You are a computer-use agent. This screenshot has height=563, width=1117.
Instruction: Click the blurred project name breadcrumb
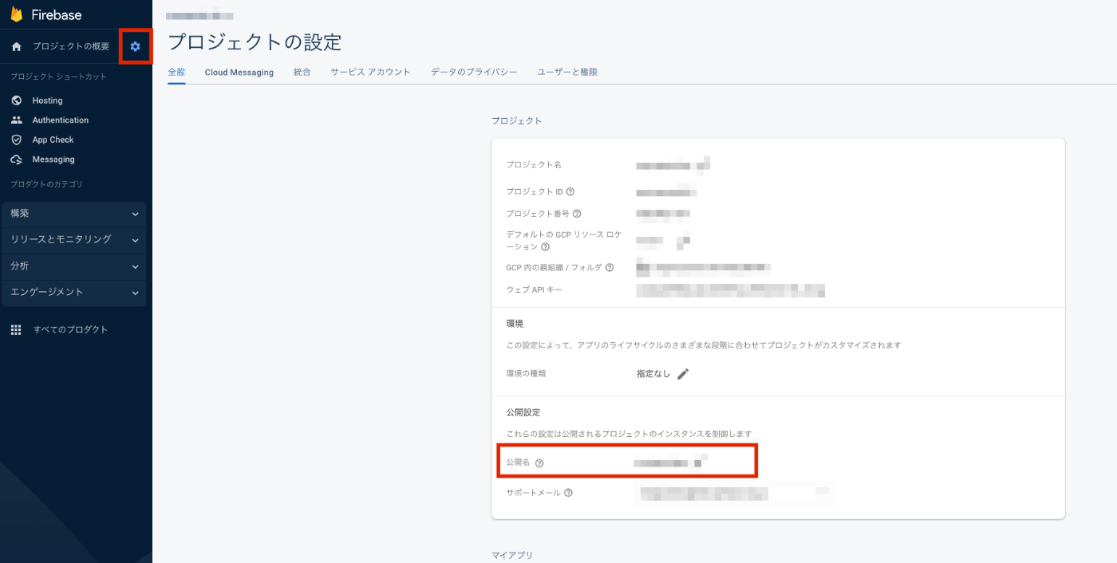pyautogui.click(x=199, y=15)
